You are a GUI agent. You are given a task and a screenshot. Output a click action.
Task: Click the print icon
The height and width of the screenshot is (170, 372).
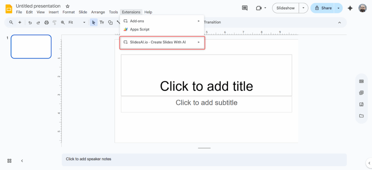tap(46, 23)
